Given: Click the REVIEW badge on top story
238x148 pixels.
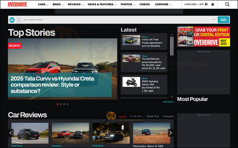Looking at the screenshot, I should (x=14, y=46).
